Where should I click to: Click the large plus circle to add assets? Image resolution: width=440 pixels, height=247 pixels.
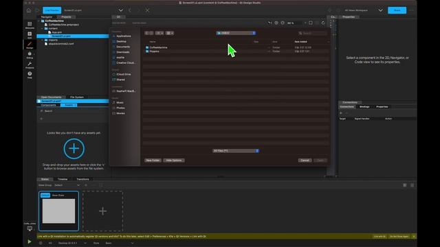[74, 149]
